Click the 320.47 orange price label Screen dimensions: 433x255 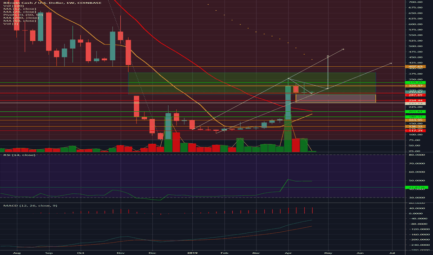(415, 86)
